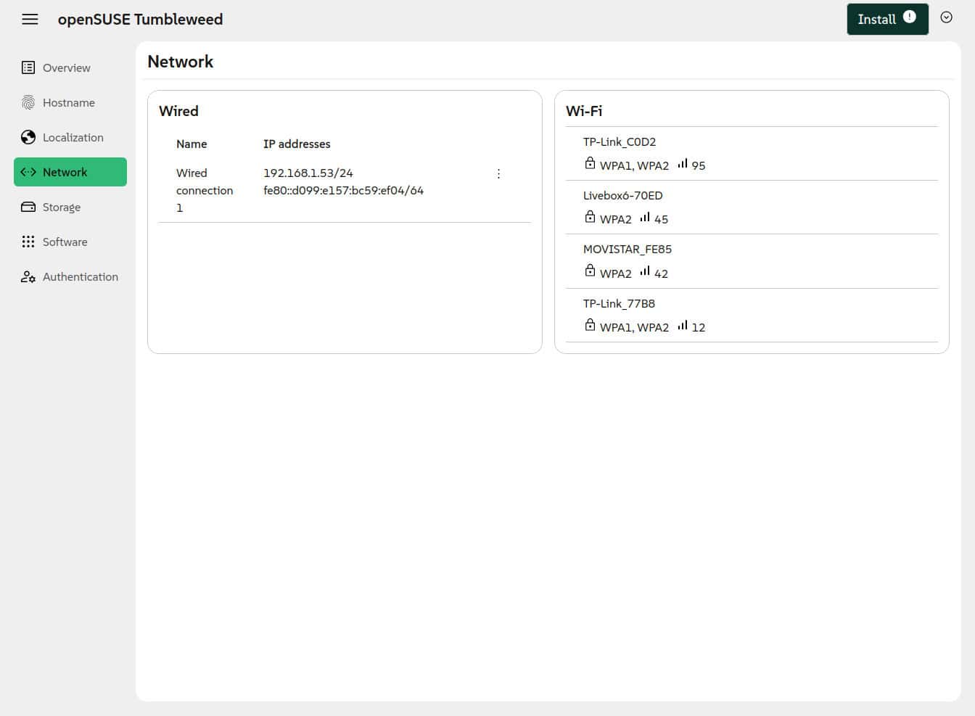Click the Storage drive icon
The image size is (975, 716).
28,207
